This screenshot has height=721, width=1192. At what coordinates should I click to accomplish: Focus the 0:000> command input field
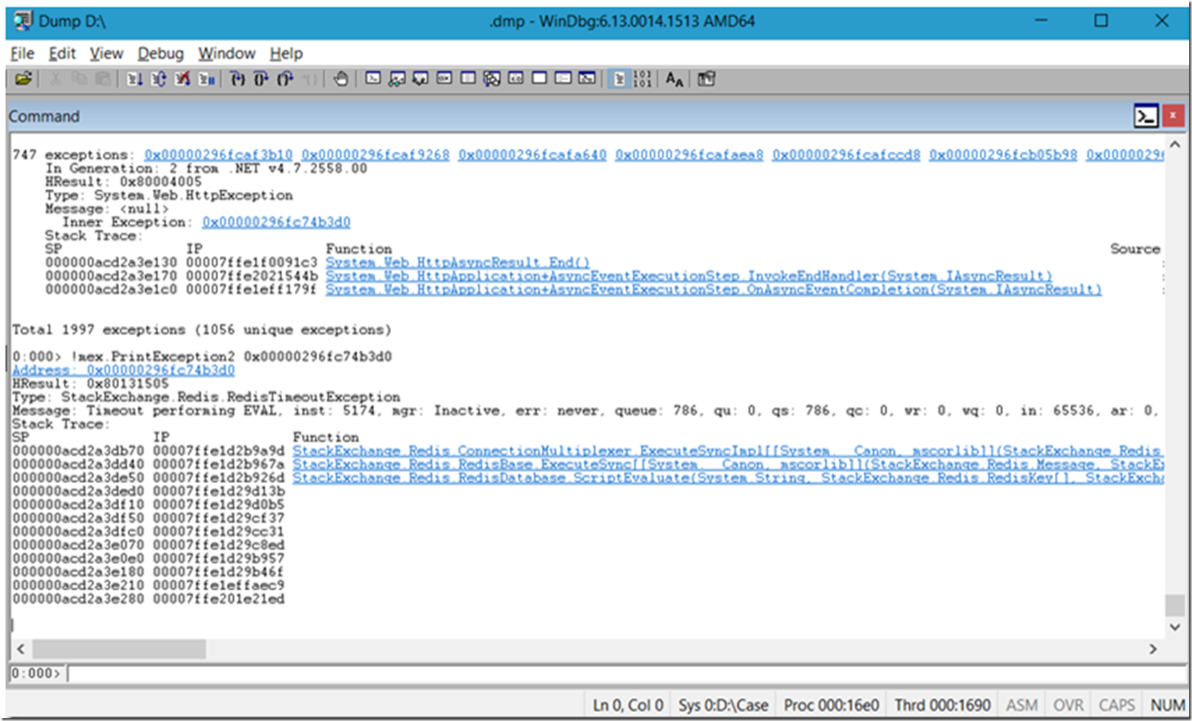pos(613,673)
